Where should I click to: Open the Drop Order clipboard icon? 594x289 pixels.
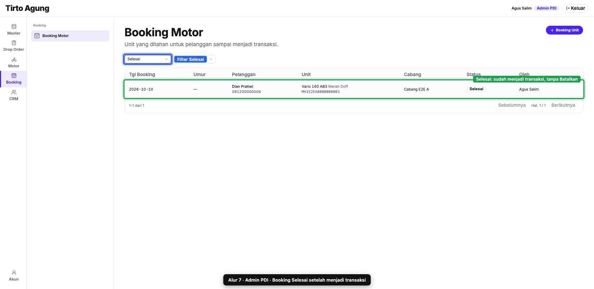[x=14, y=43]
